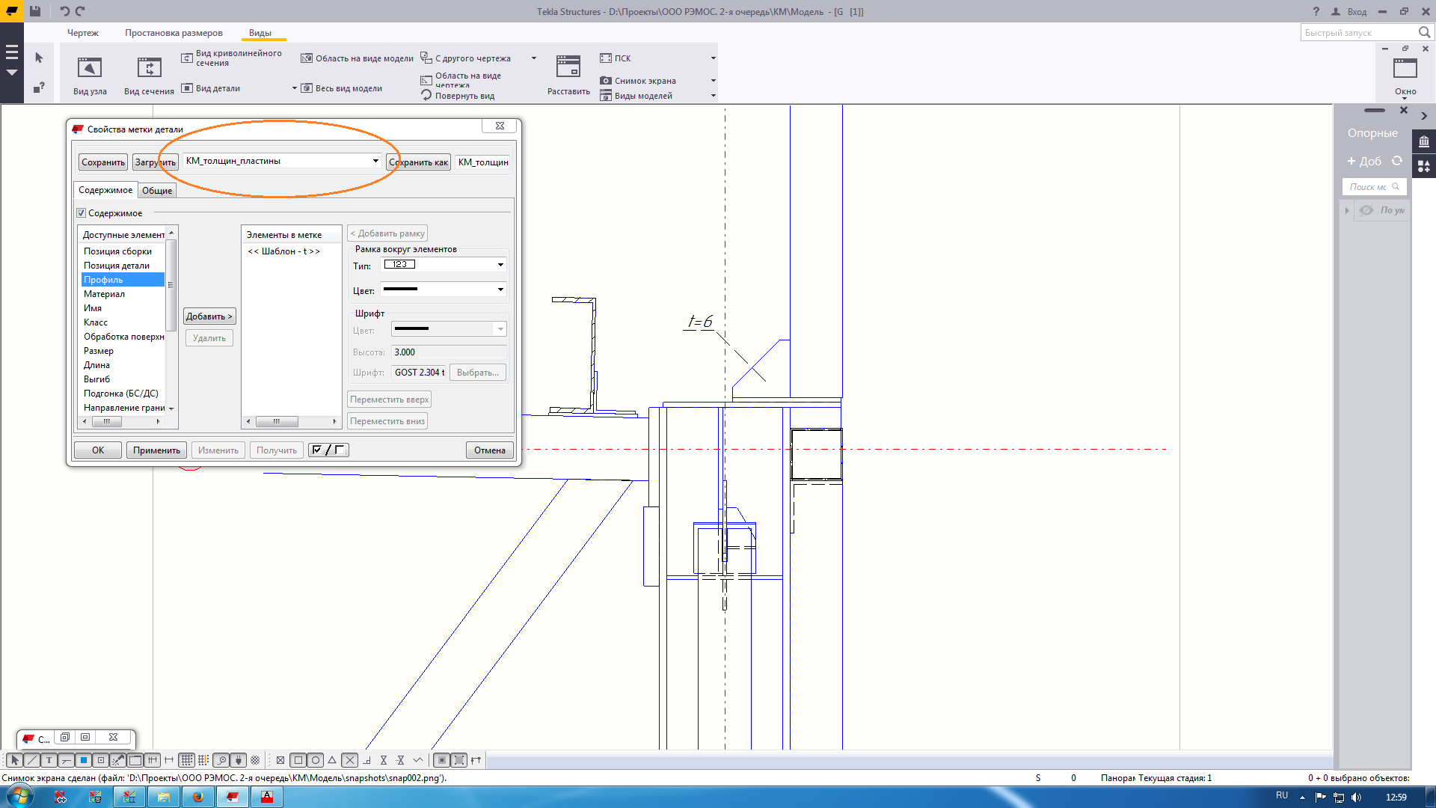
Task: Switch to the Общие tab
Action: pos(157,191)
